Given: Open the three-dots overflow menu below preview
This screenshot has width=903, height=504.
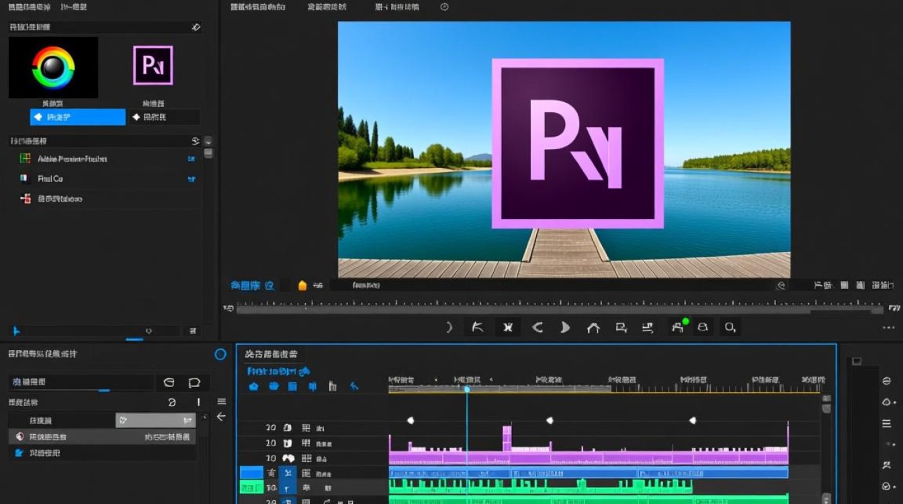Looking at the screenshot, I should (x=888, y=328).
